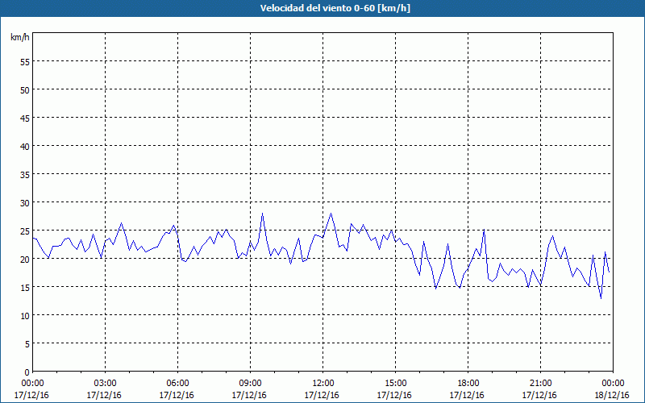Click the 18:00 time label on x-axis
This screenshot has width=645, height=403.
tap(468, 384)
